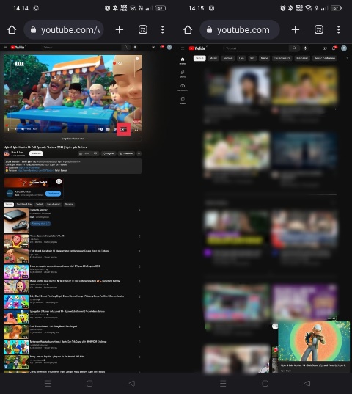Screen dimensions: 352x394
Task: Mute the video player volume icon
Action: tap(23, 129)
